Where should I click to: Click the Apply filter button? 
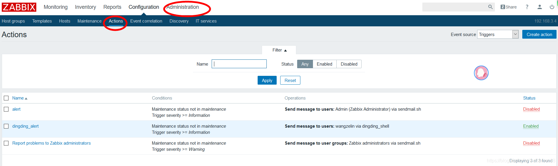[x=267, y=80]
